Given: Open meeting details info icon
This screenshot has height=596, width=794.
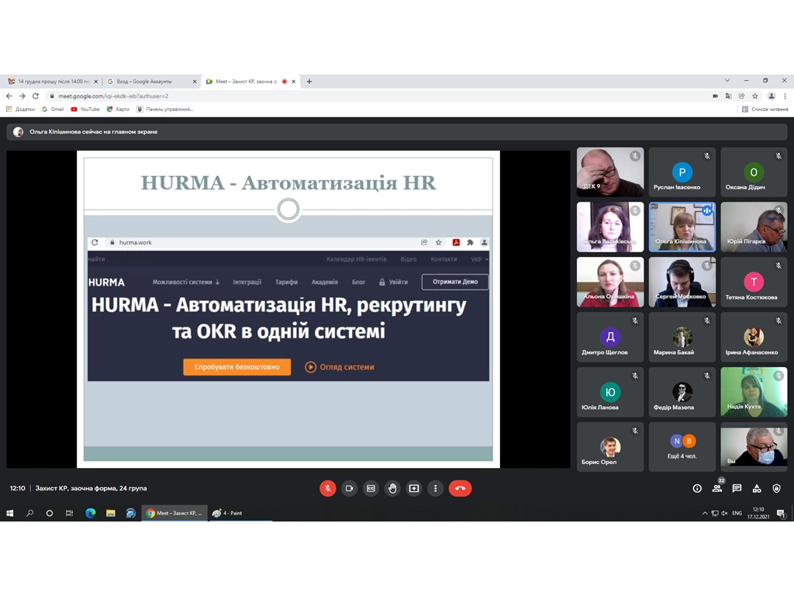Looking at the screenshot, I should click(x=697, y=488).
